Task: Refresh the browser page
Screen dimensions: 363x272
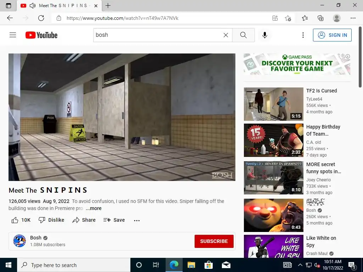Action: point(41,18)
